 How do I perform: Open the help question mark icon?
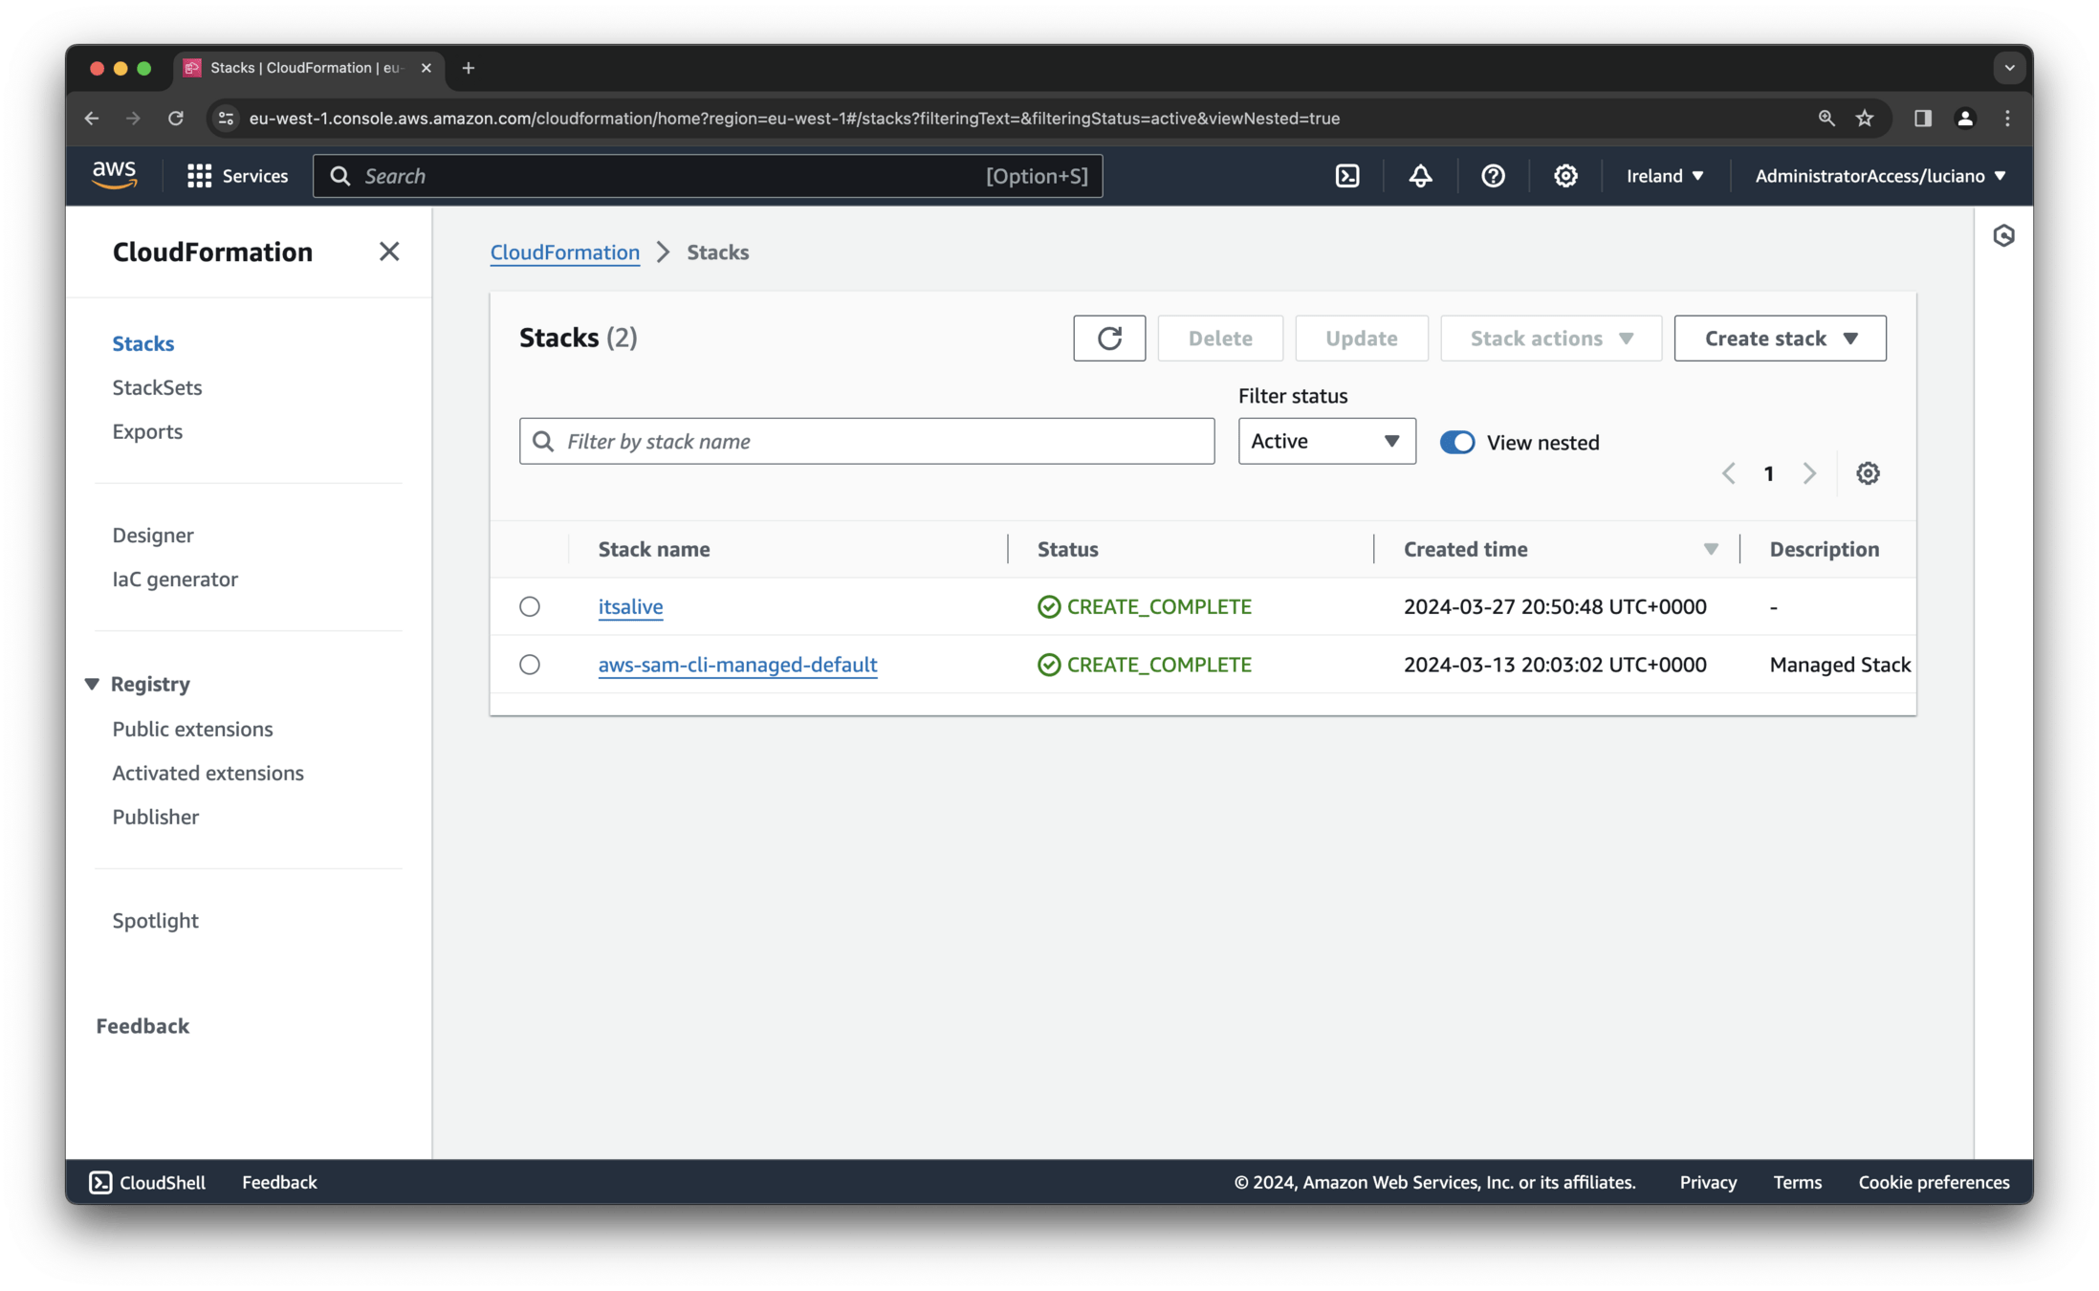(1493, 176)
